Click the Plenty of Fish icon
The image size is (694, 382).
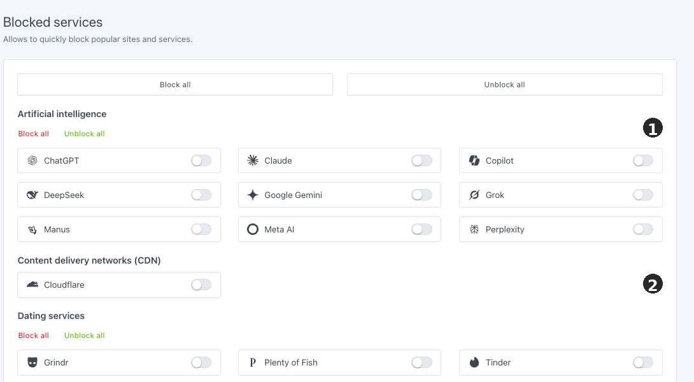253,362
